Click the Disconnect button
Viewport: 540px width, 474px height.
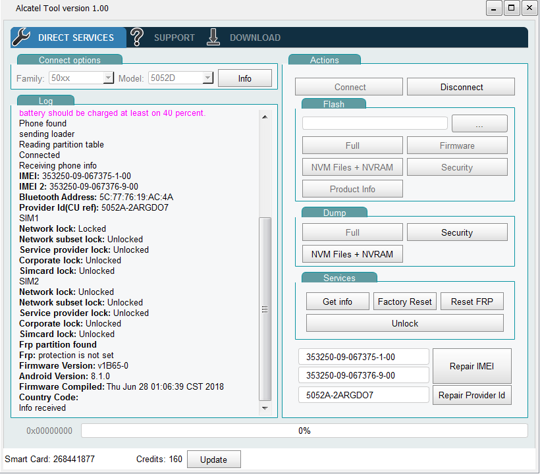[461, 87]
